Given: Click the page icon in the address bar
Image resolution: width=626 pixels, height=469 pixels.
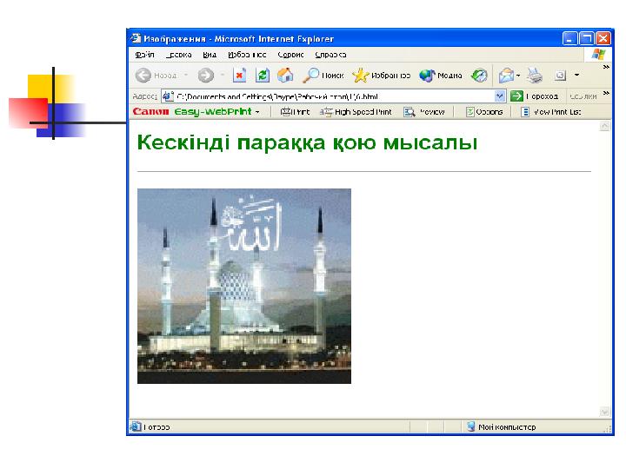Looking at the screenshot, I should pos(168,96).
